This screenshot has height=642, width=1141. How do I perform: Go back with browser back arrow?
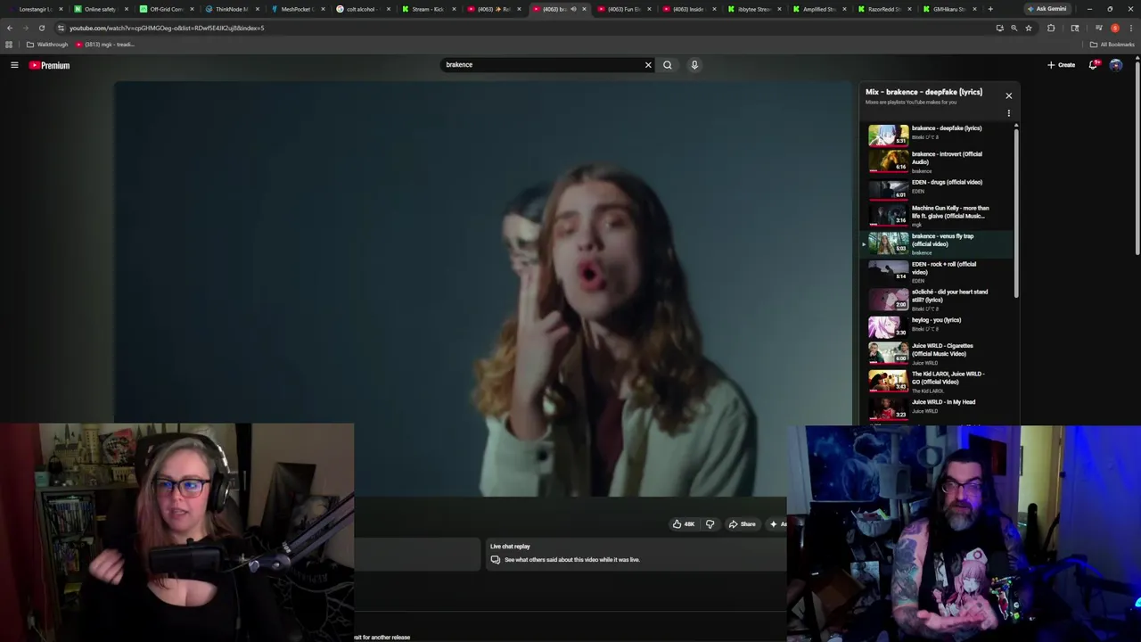click(x=10, y=28)
